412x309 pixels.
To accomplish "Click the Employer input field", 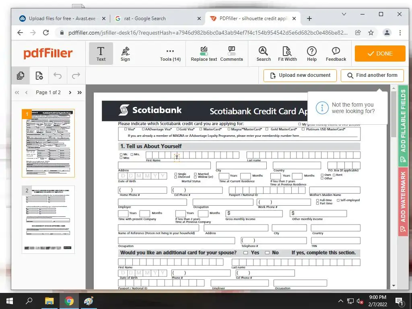I will pos(152,202).
